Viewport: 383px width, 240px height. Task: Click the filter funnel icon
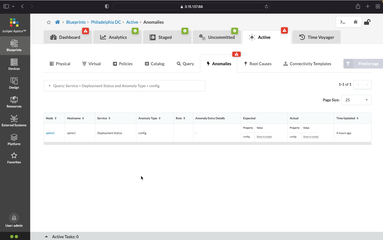(348, 64)
